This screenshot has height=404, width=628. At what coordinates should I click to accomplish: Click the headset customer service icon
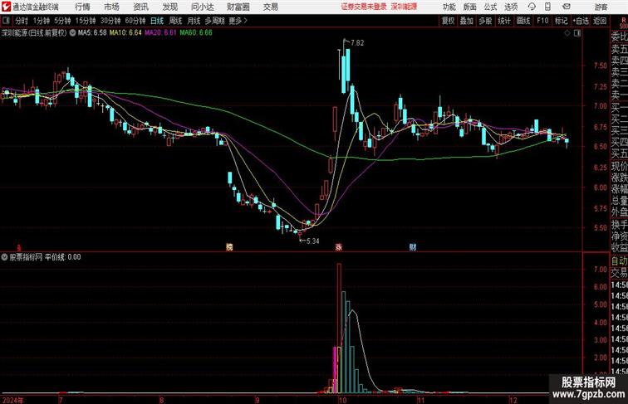[x=532, y=7]
